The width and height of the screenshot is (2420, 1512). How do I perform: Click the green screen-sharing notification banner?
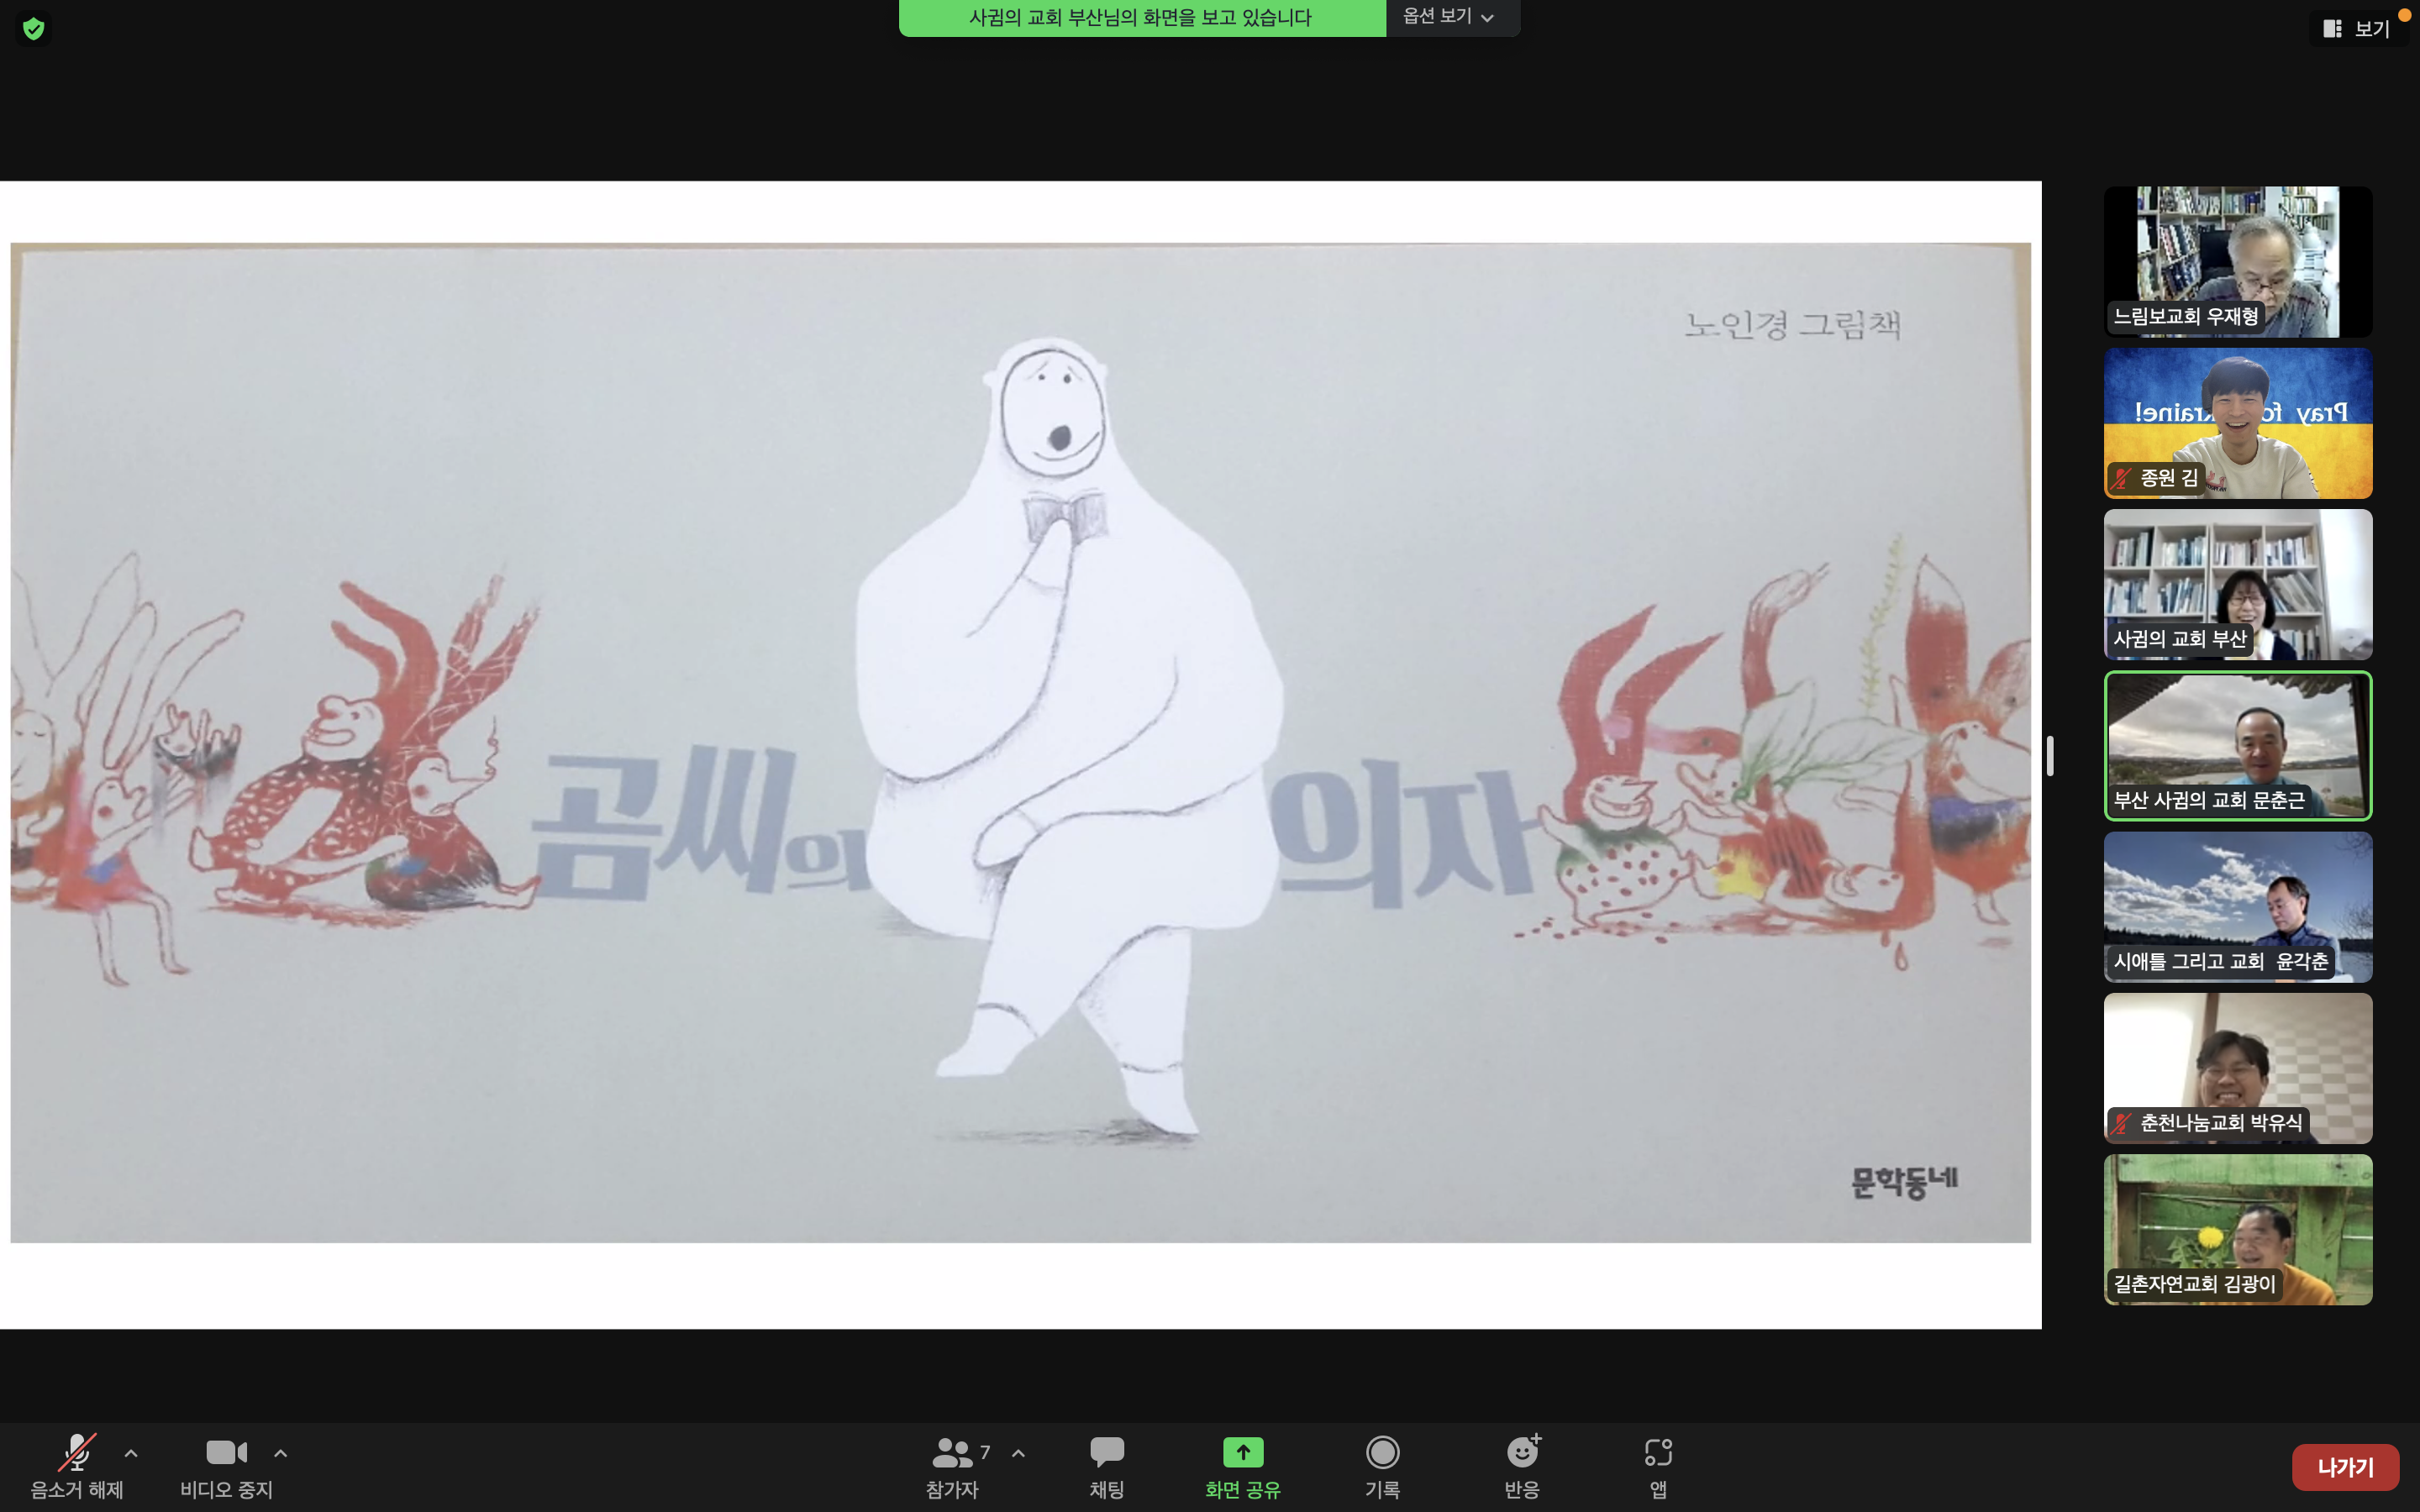coord(1142,18)
